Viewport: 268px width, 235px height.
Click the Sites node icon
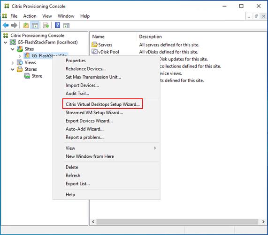[20, 49]
